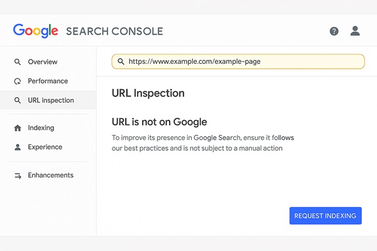The image size is (377, 251).
Task: Expand the Experience section
Action: click(45, 147)
